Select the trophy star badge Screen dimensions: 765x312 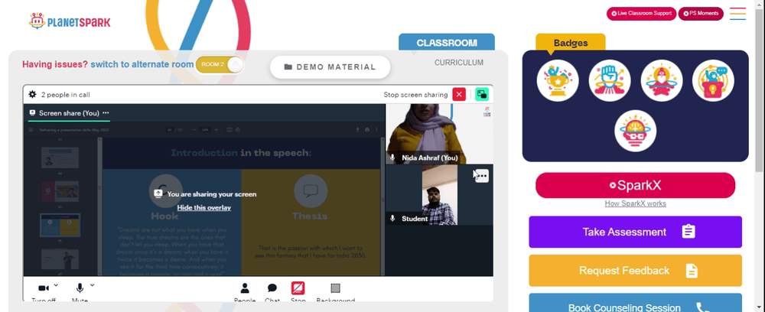[558, 80]
